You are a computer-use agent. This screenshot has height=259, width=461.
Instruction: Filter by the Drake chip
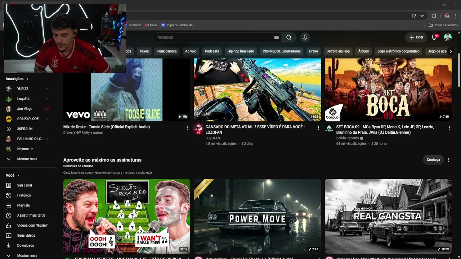click(x=314, y=51)
